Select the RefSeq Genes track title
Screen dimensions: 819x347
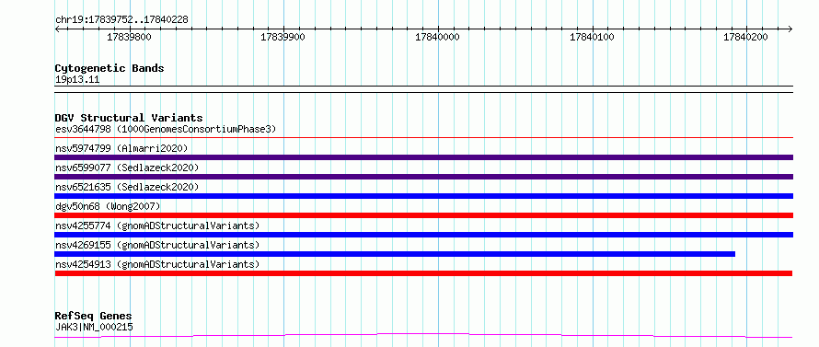(x=94, y=317)
